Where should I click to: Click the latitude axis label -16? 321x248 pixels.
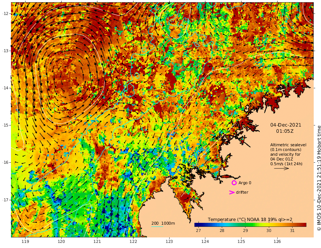pos(5,162)
